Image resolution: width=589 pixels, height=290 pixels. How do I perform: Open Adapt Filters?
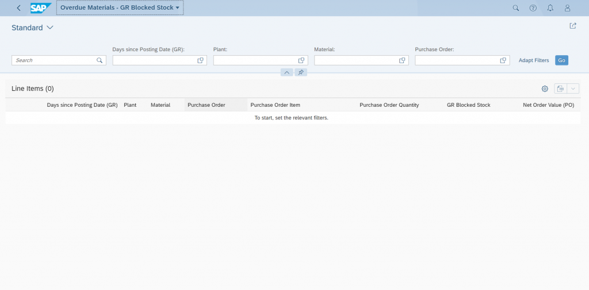[534, 60]
